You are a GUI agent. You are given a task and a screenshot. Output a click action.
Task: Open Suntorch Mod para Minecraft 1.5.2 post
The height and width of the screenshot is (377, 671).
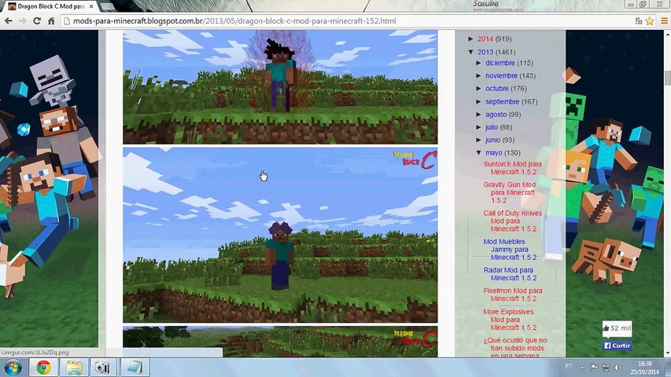(x=513, y=168)
